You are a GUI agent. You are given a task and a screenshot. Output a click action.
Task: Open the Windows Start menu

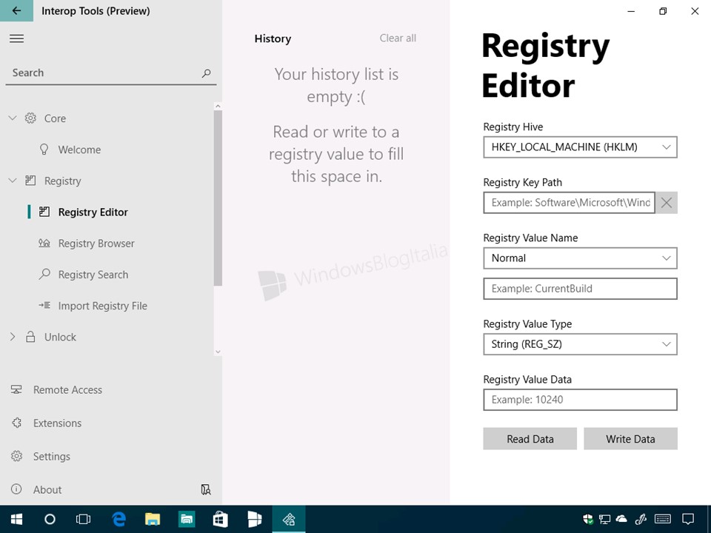coord(17,520)
